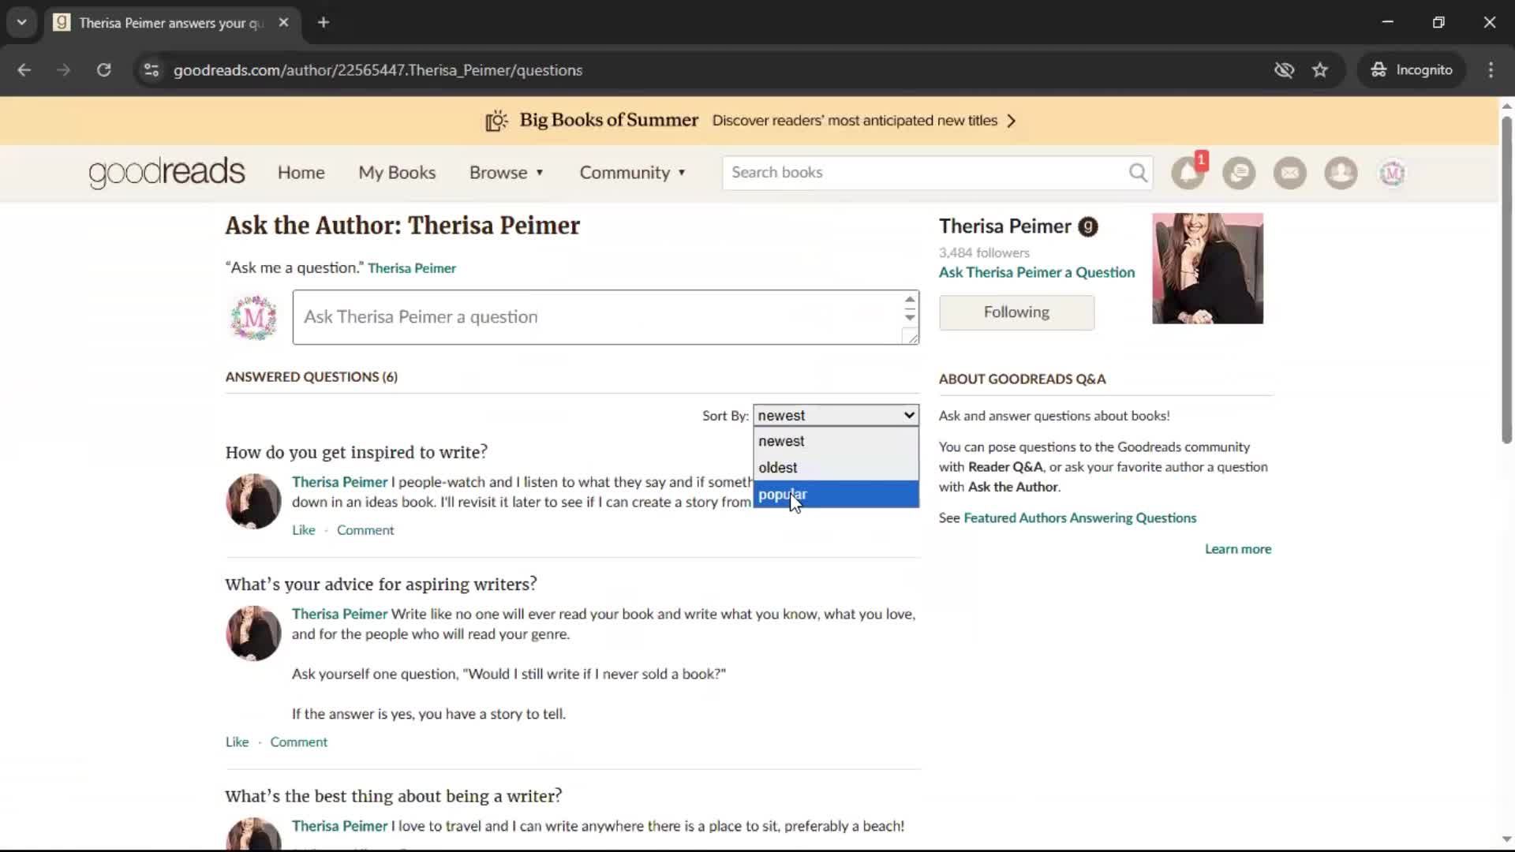Click author avatar beside inspired-to-write answer
1515x852 pixels.
(x=253, y=501)
